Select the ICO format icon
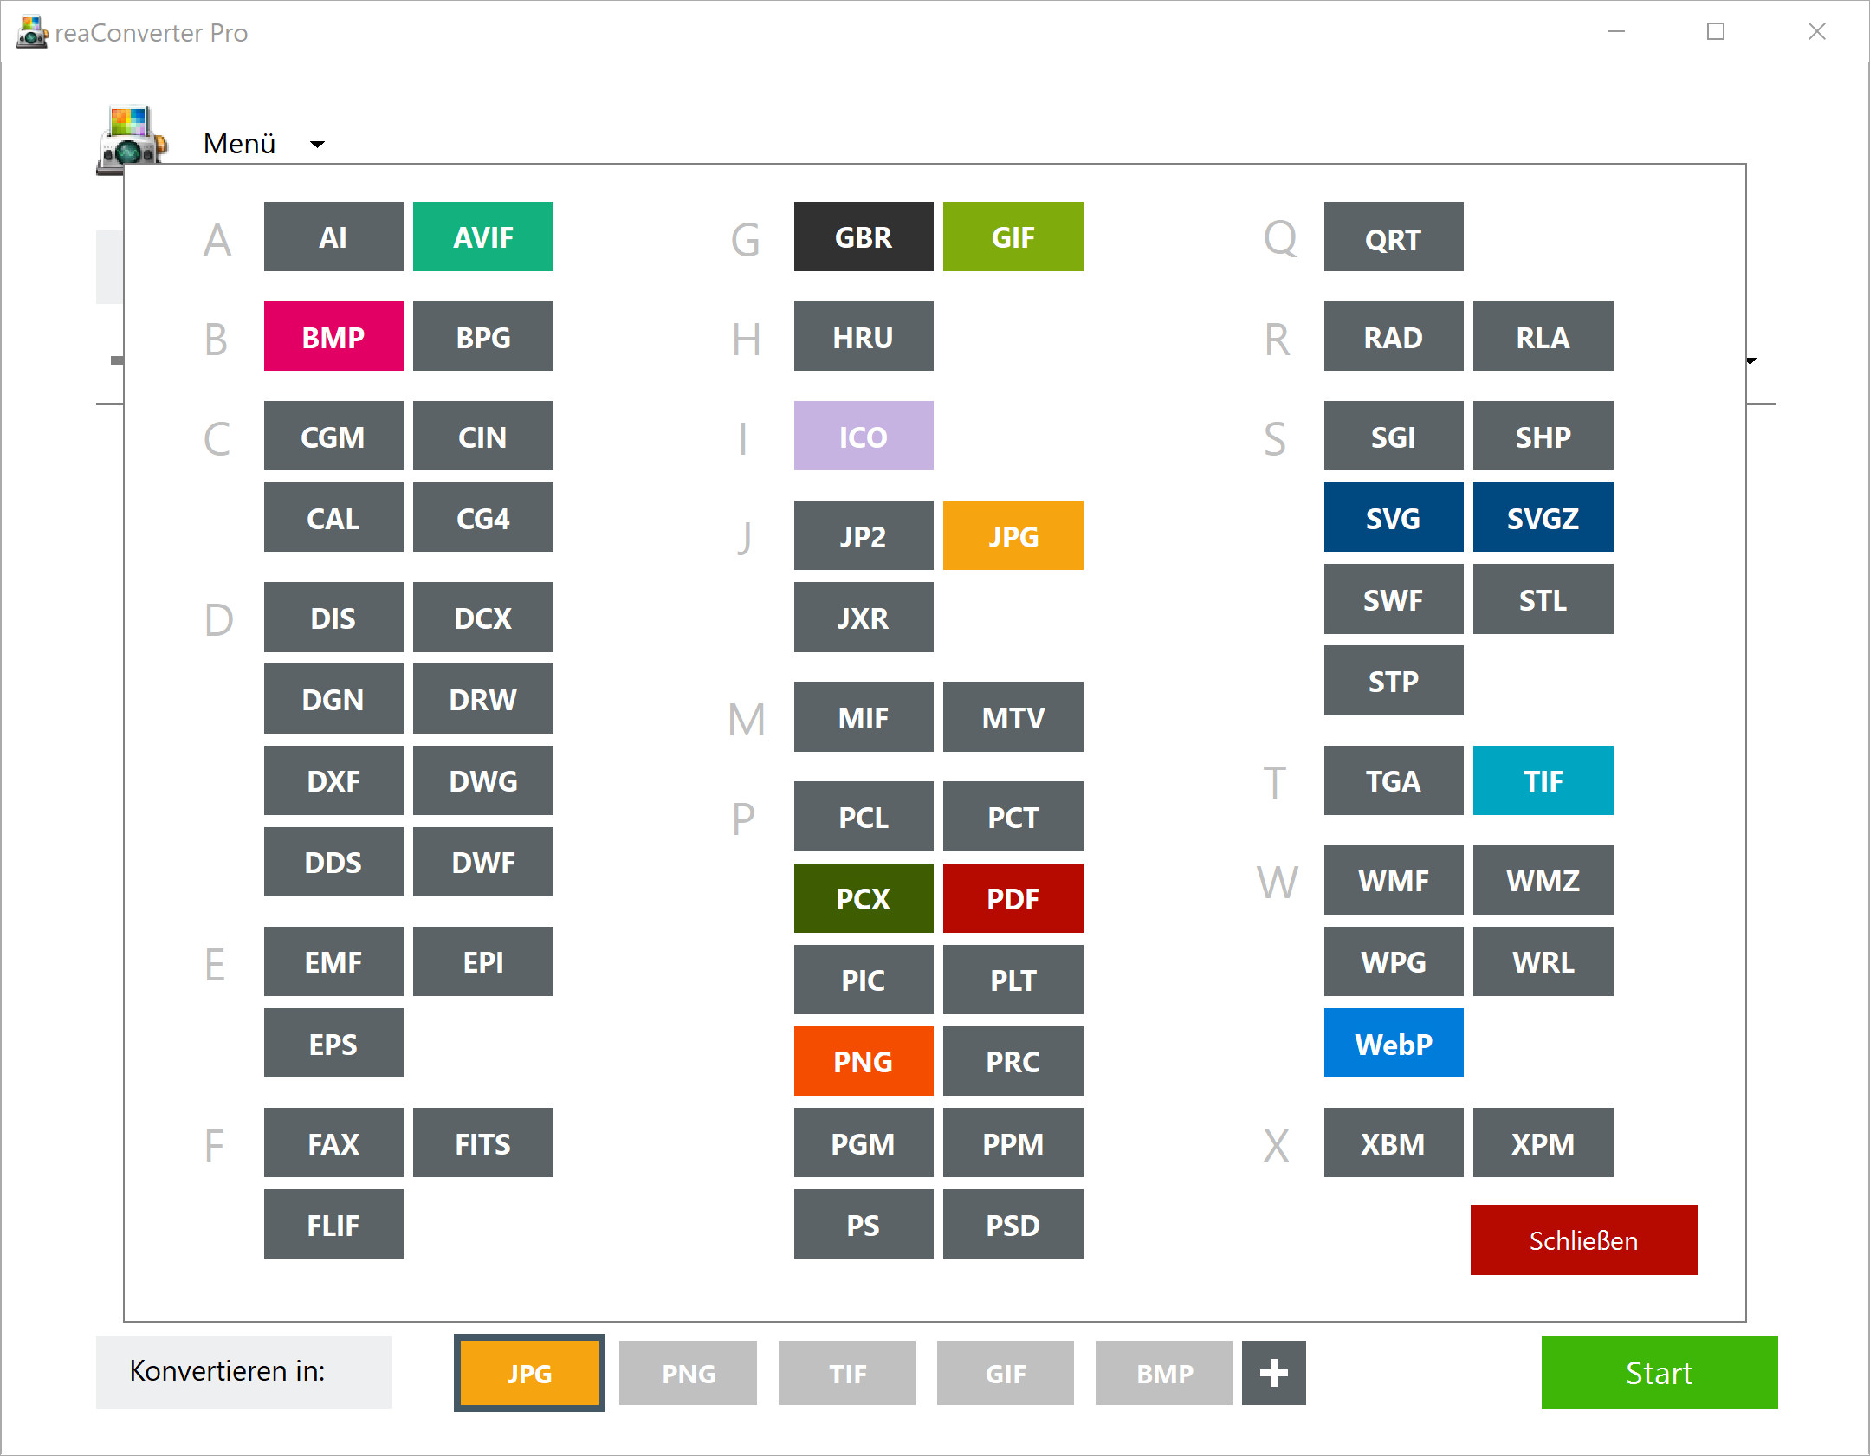The width and height of the screenshot is (1870, 1456). point(862,436)
